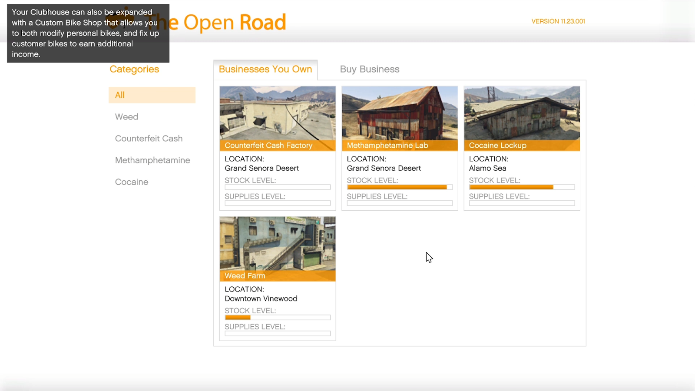This screenshot has width=695, height=391.
Task: Filter by Cocaine category
Action: point(132,182)
